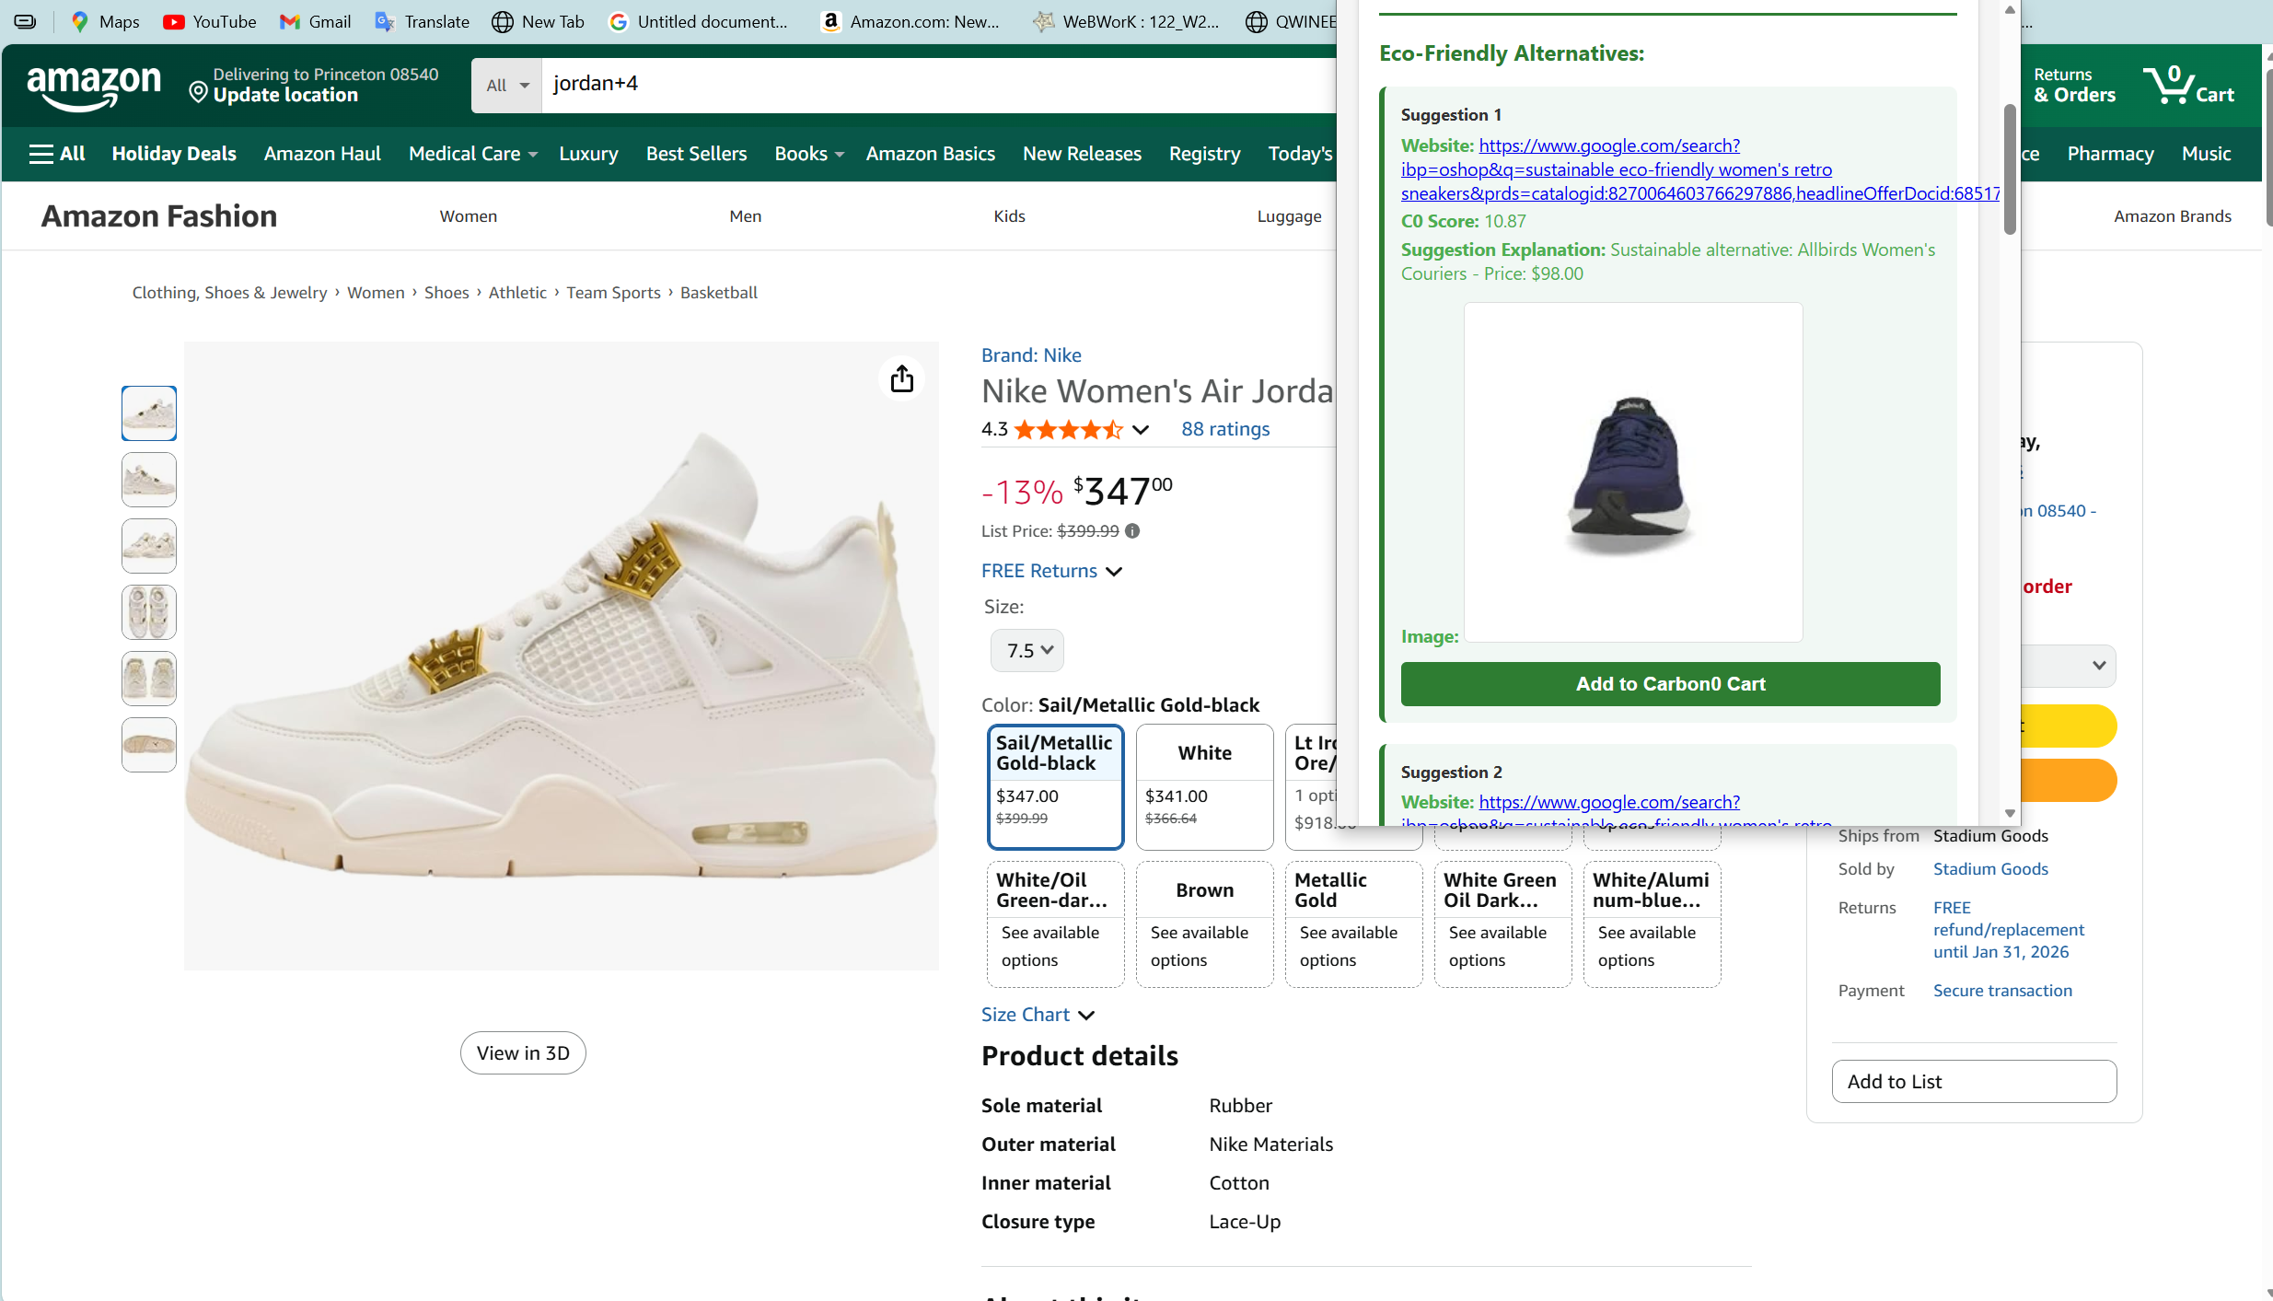Viewport: 2273px width, 1301px height.
Task: Go to the Best Sellers nav item
Action: pos(696,154)
